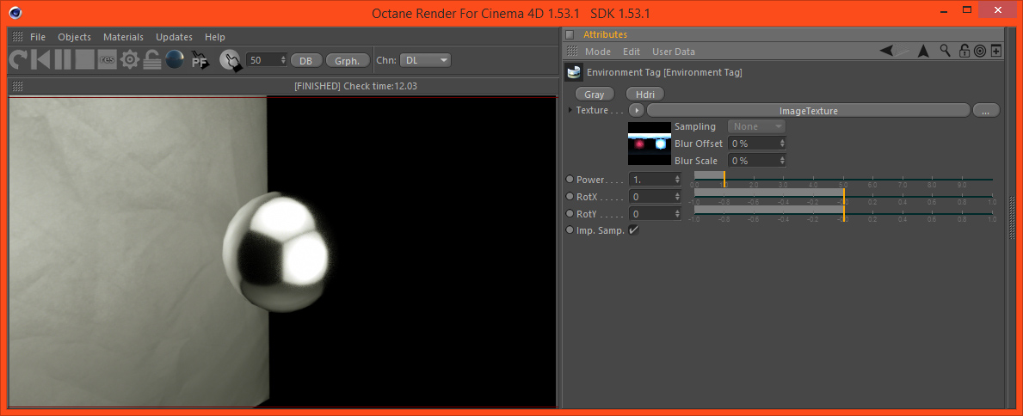Click the Cinema 4D logo in title bar
Screen dimensions: 1023x416
pos(15,13)
